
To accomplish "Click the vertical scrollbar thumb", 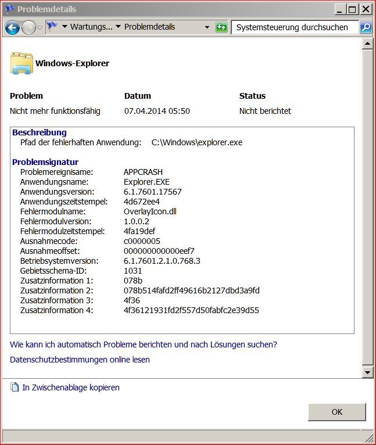I will (368, 207).
